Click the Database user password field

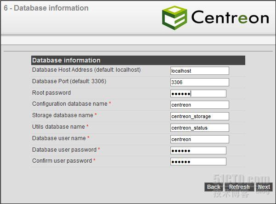coord(198,150)
